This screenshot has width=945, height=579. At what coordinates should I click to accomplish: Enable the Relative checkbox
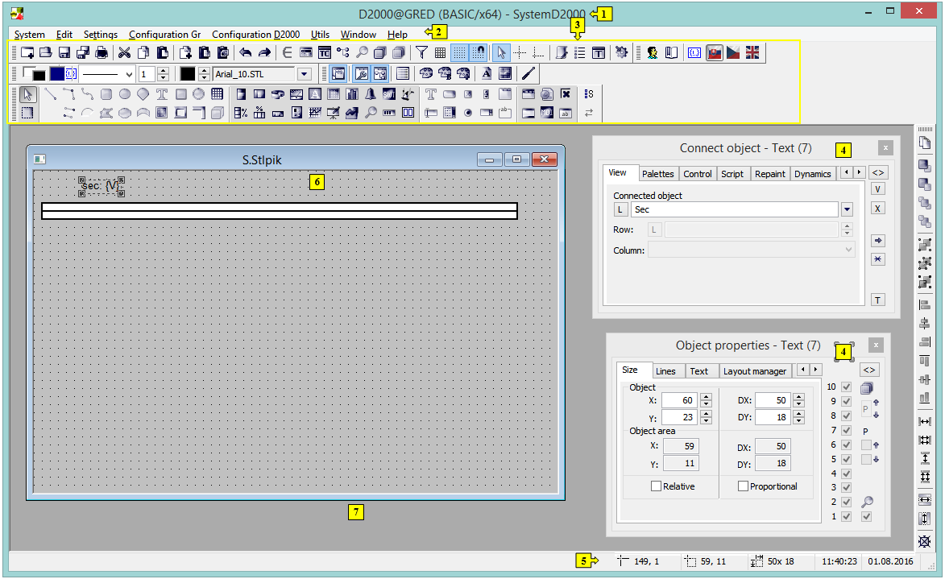[x=656, y=486]
